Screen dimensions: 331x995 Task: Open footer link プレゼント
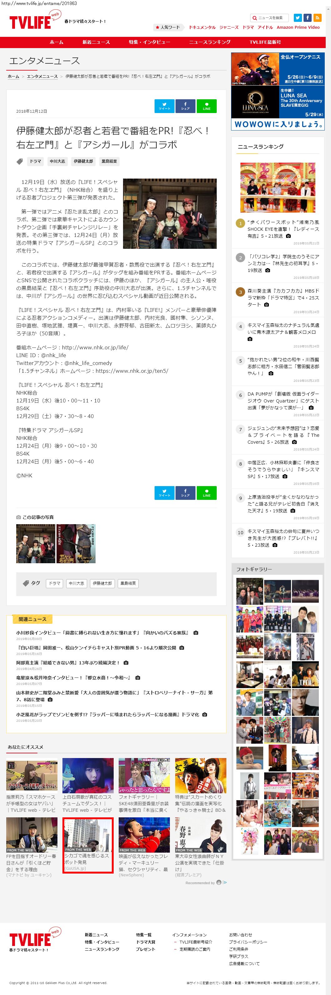tap(146, 949)
